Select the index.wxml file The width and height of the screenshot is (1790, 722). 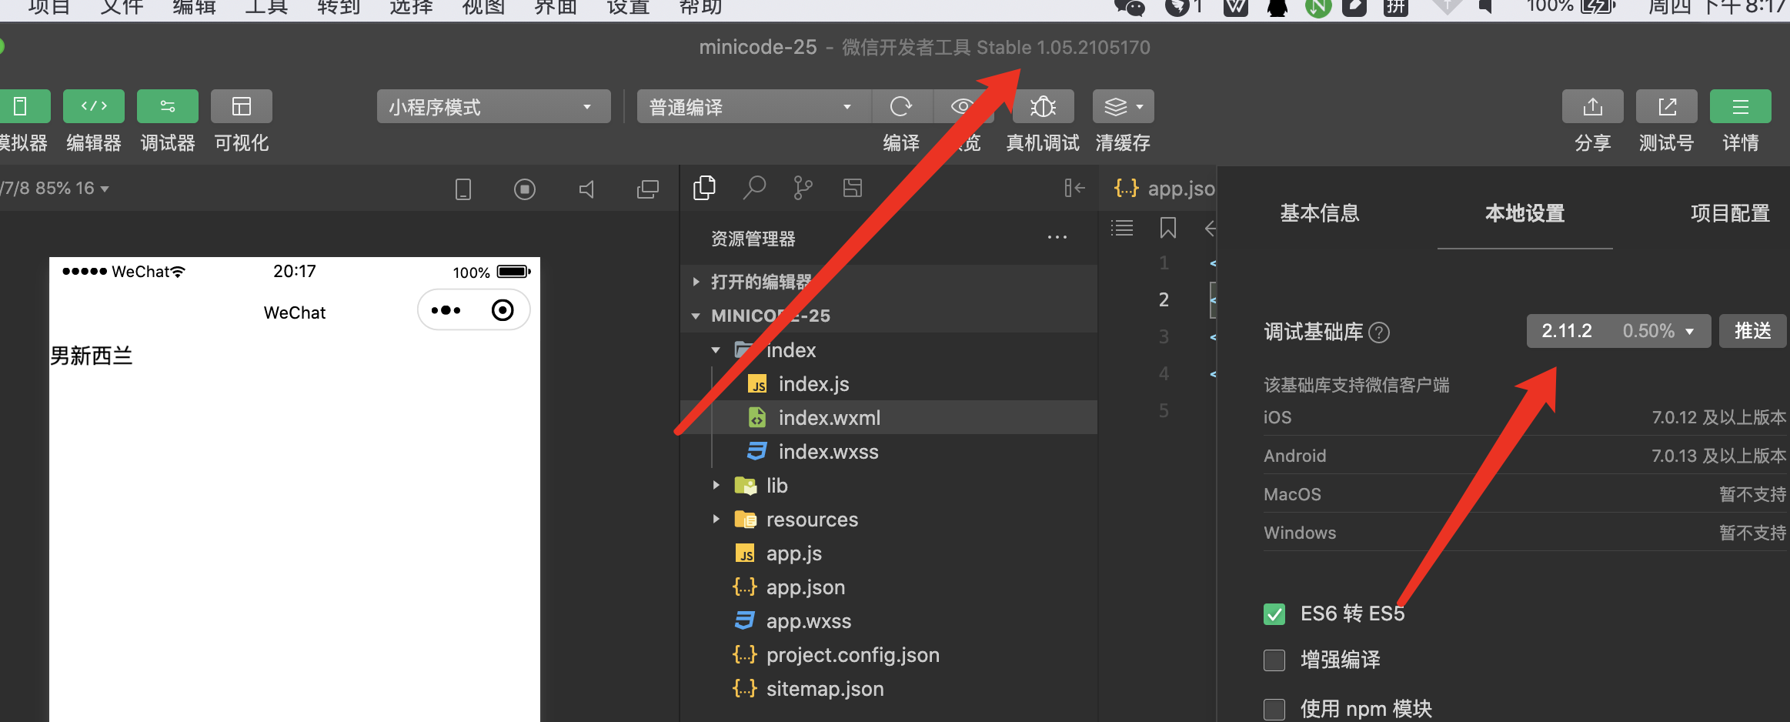point(889,418)
